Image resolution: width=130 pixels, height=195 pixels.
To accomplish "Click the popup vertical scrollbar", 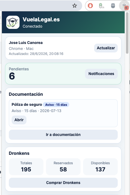I will tap(127, 33).
